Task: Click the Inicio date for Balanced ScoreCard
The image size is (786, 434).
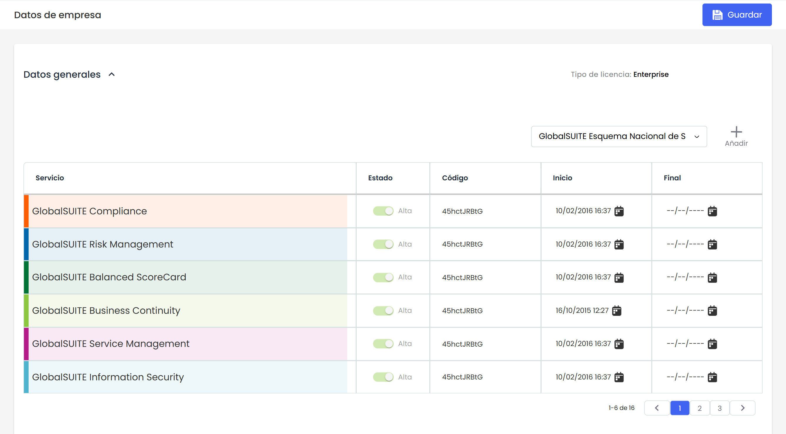Action: tap(583, 277)
